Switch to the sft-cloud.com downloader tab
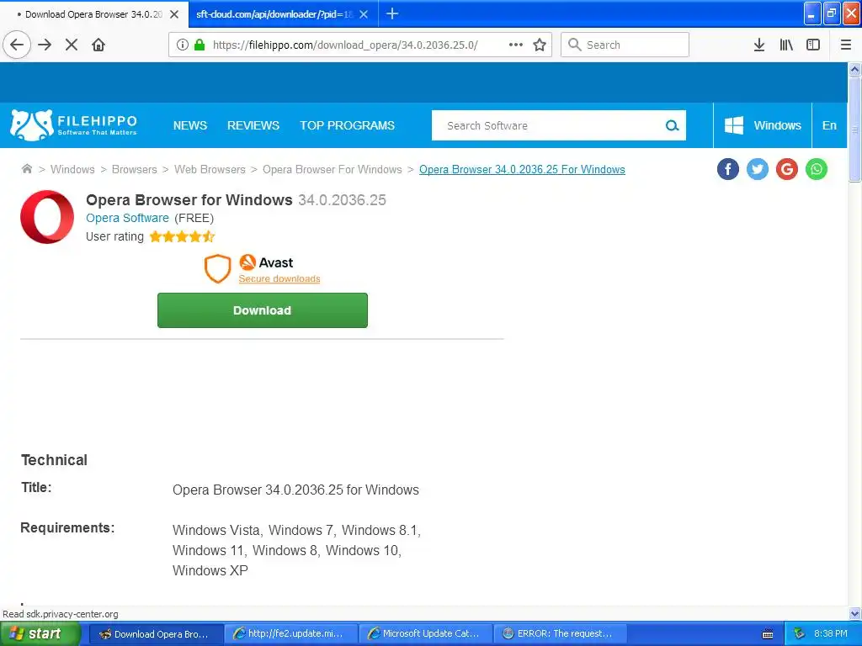Viewport: 862px width, 646px height. pyautogui.click(x=274, y=14)
